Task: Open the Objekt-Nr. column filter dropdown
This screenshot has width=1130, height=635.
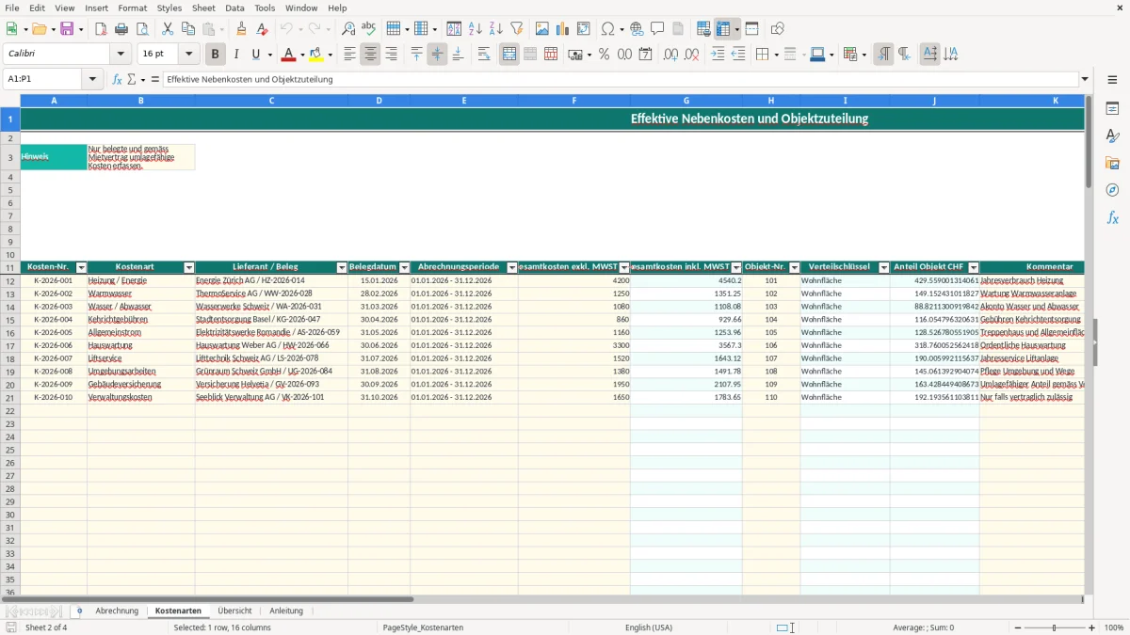Action: pos(794,268)
